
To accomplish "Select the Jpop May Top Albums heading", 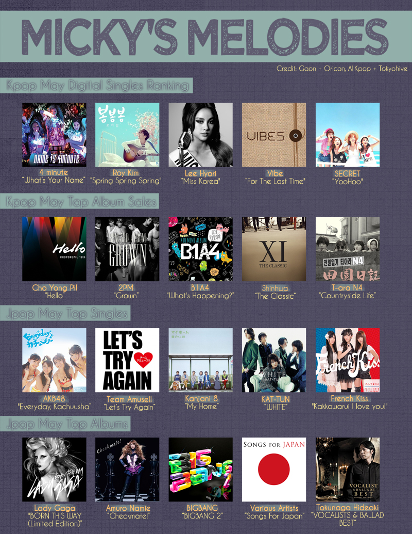I will pos(66,424).
